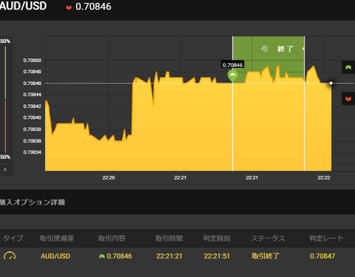Click the red Low (down) arrow button
Screen dimensions: 355x277
[x=348, y=98]
